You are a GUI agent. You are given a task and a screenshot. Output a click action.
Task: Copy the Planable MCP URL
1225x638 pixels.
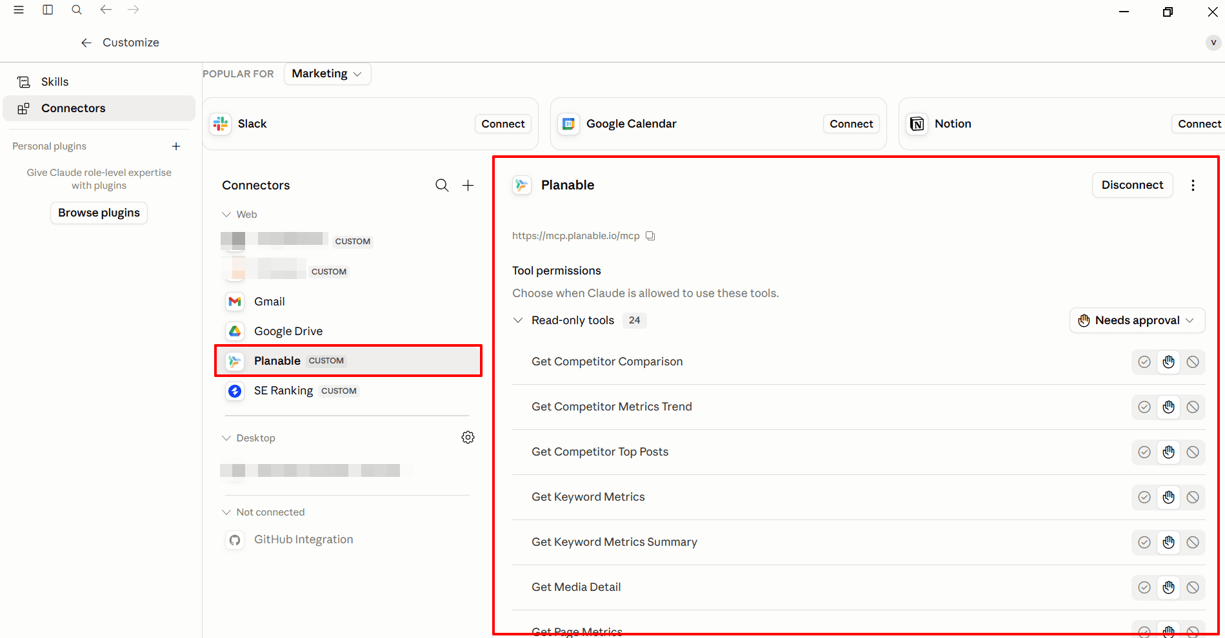(650, 236)
